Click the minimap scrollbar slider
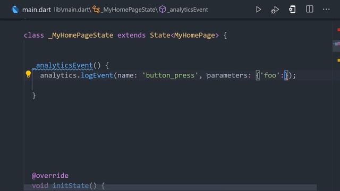 [x=336, y=46]
